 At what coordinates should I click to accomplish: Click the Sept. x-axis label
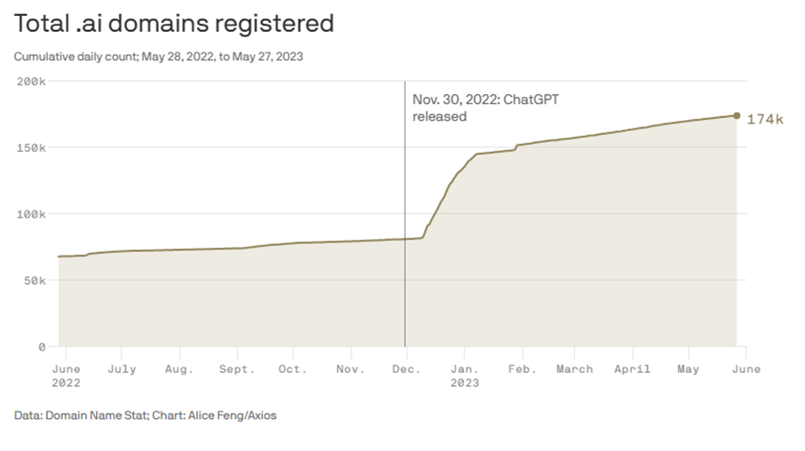(235, 368)
